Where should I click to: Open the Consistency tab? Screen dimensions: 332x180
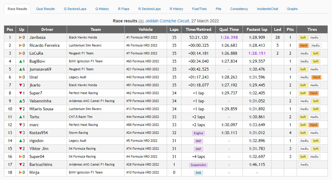(239, 9)
